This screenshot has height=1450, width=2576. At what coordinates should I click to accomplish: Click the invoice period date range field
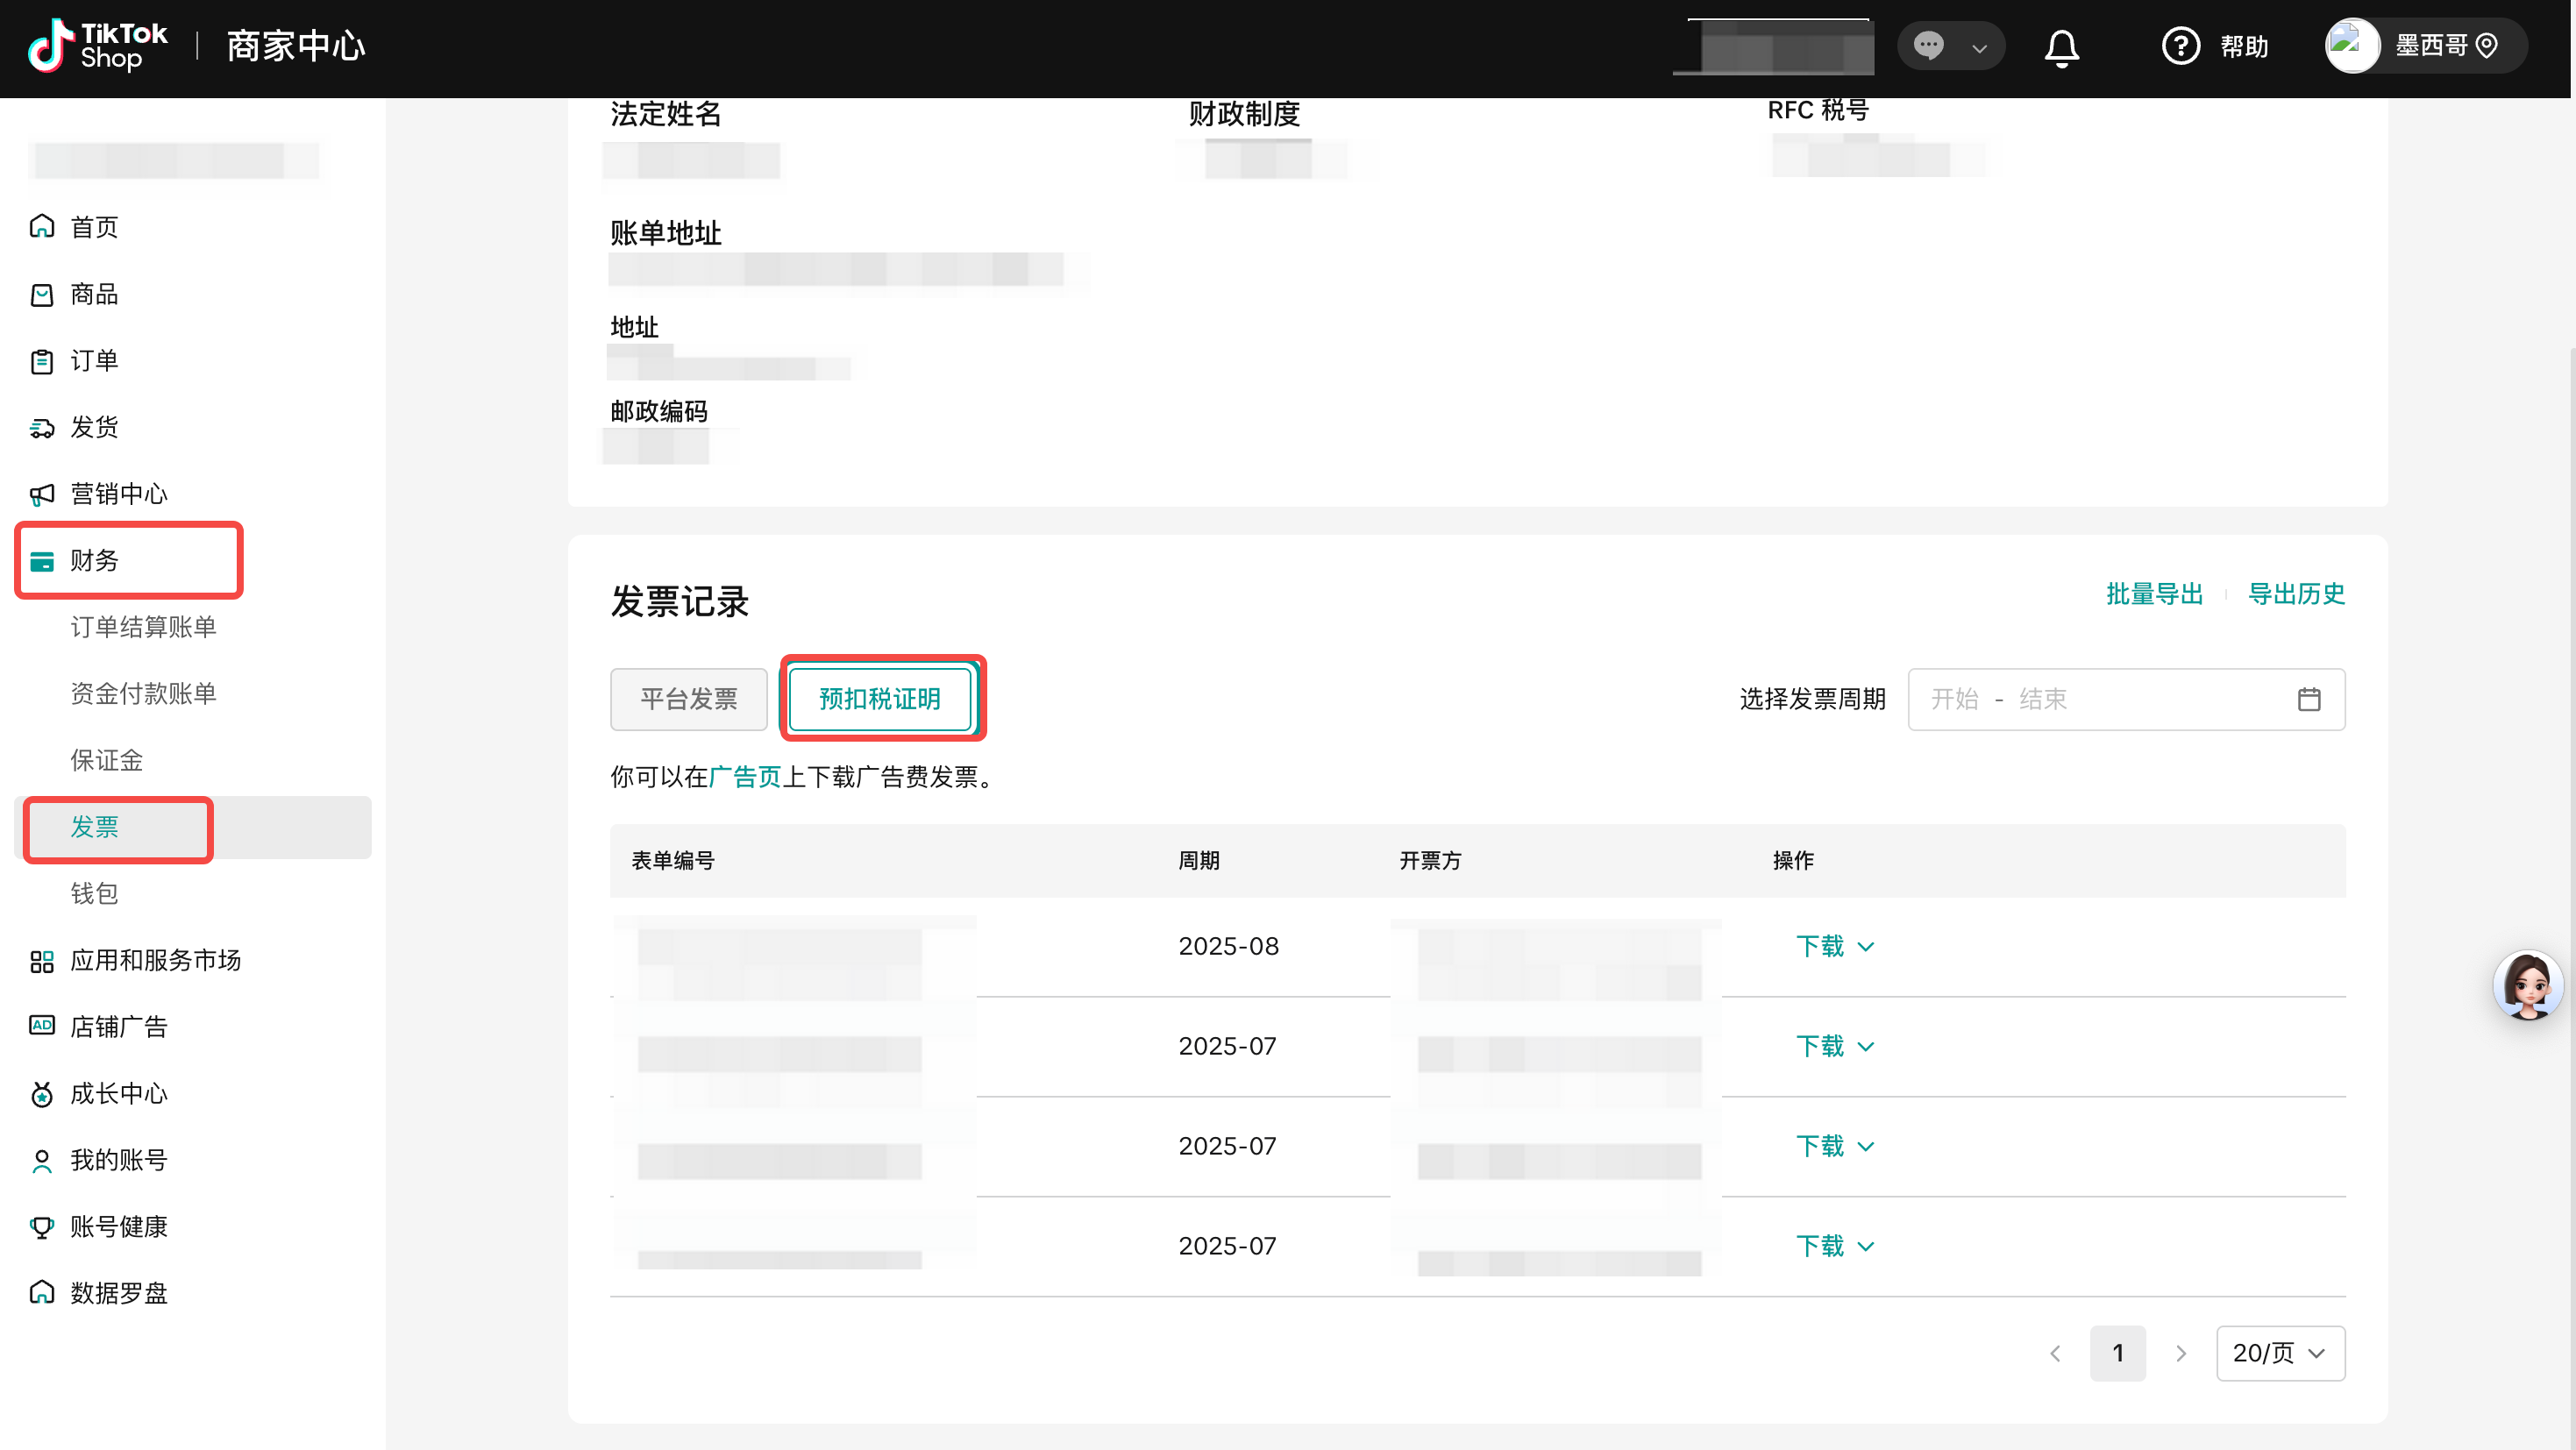2100,699
